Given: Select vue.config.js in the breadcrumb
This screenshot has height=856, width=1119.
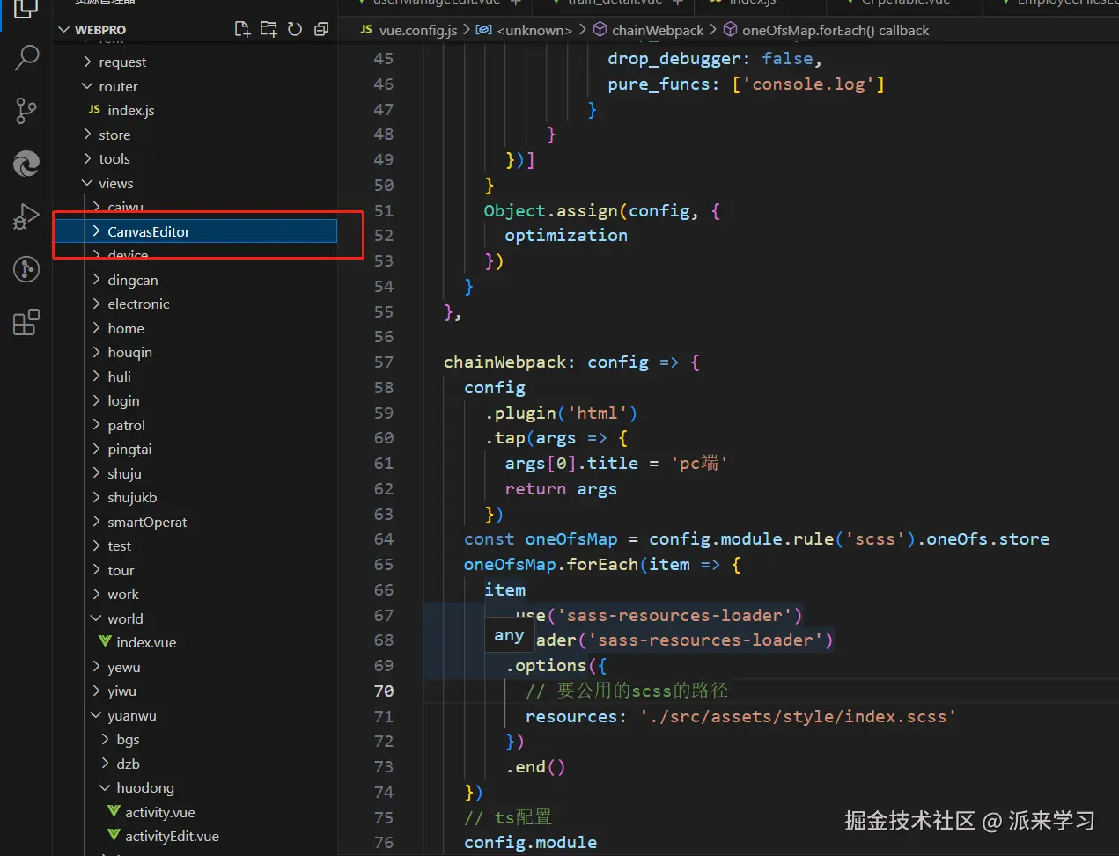Looking at the screenshot, I should (417, 30).
